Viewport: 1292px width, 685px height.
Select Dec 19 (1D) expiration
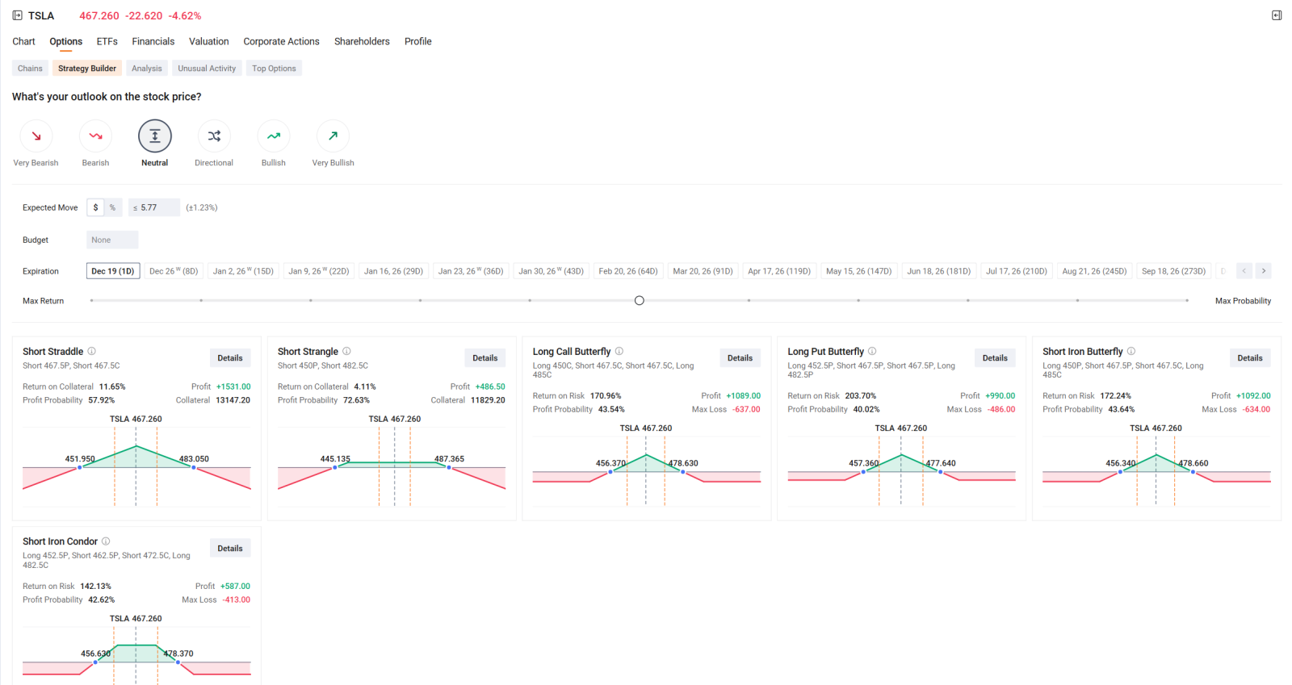pyautogui.click(x=113, y=271)
